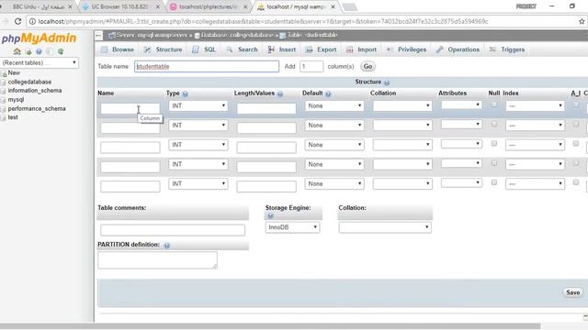Open the mysql database in sidebar
588x330 pixels.
[x=16, y=100]
